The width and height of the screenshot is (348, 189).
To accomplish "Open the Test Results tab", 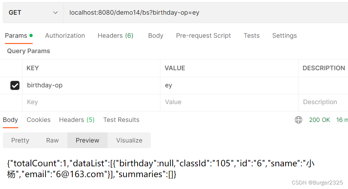I will coord(121,120).
